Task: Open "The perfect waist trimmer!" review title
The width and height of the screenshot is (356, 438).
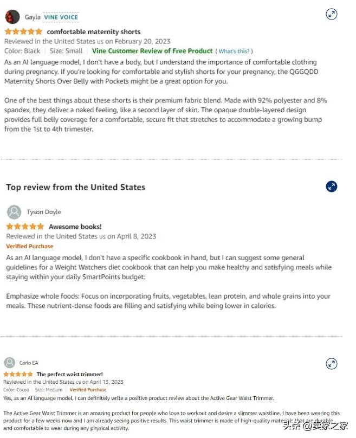Action: click(69, 375)
